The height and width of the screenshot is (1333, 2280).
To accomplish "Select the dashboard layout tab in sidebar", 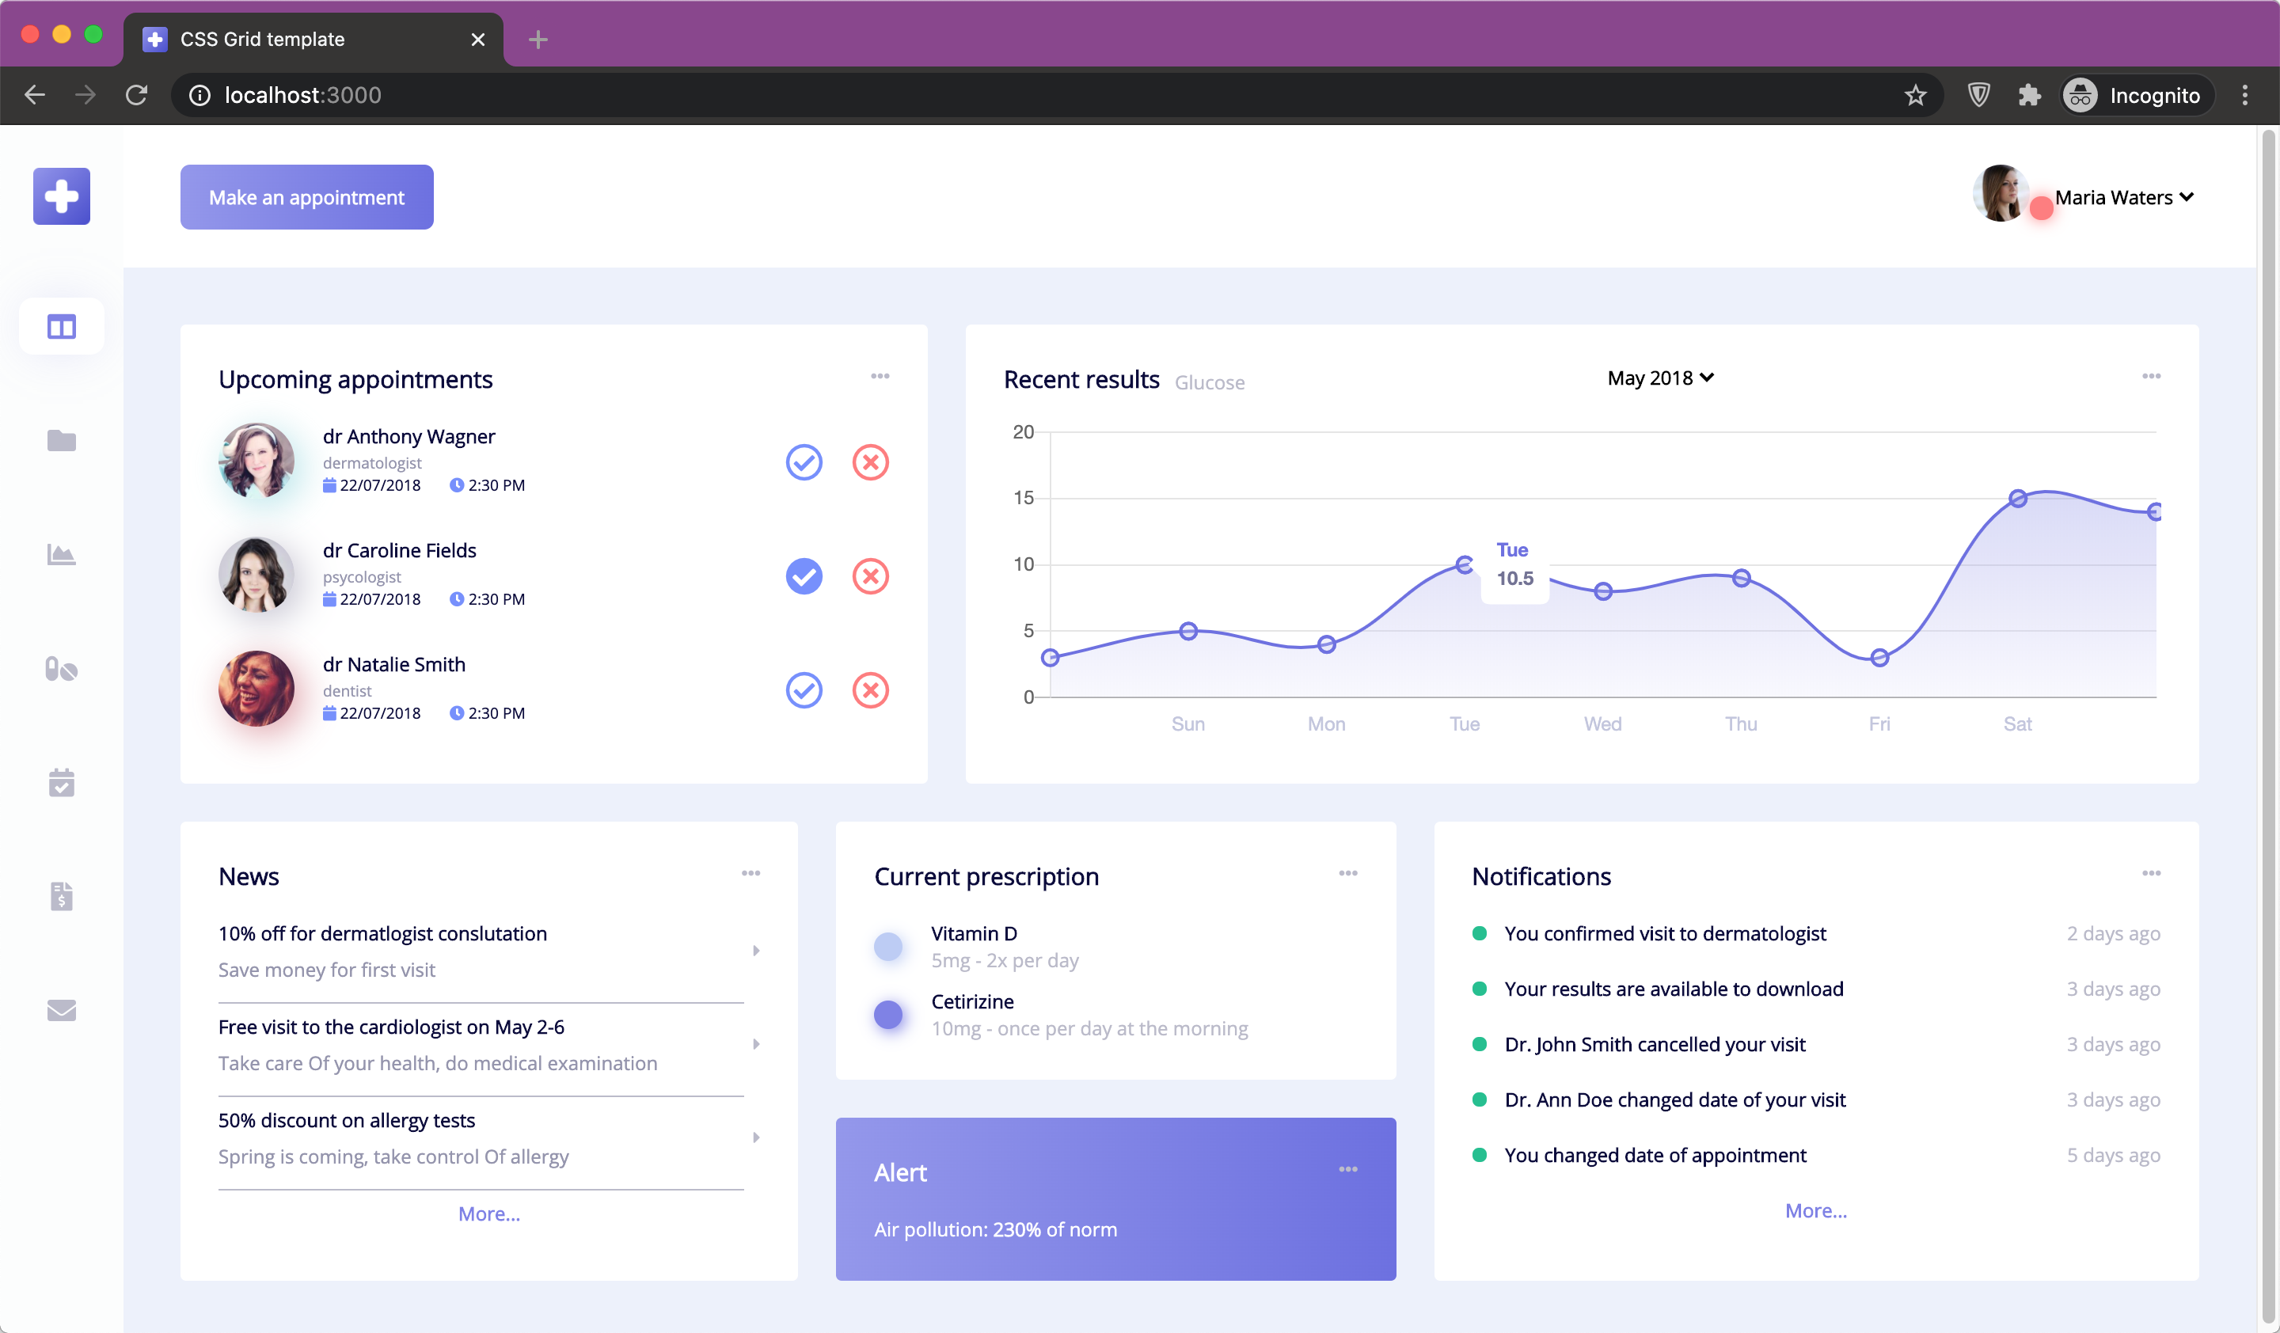I will [x=62, y=326].
